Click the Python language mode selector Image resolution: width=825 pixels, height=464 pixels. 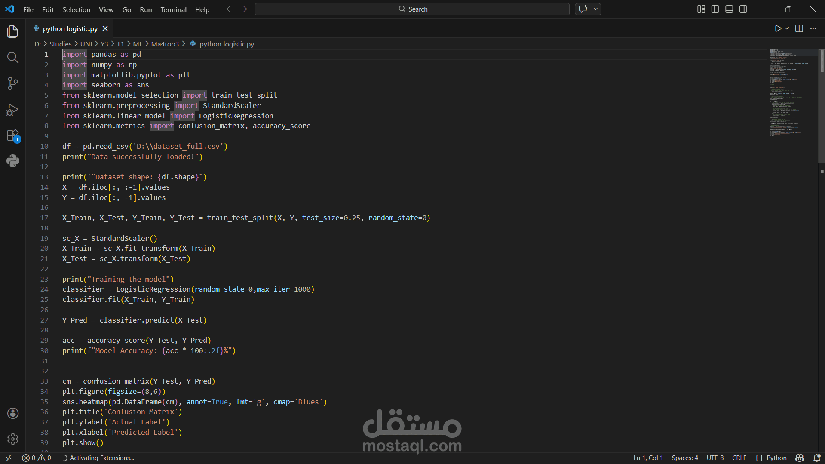click(776, 458)
